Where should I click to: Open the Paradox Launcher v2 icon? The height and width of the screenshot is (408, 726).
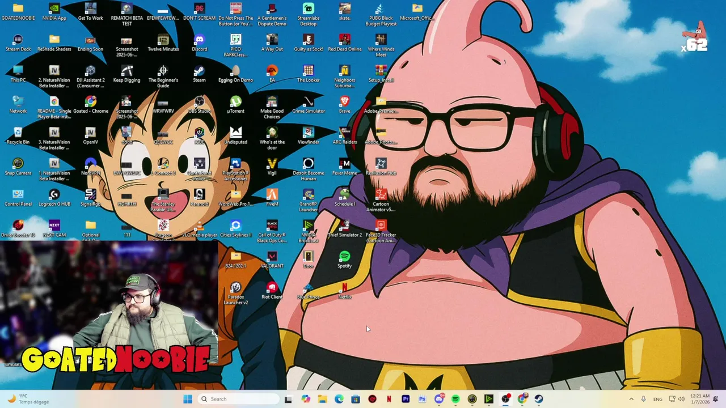236,295
